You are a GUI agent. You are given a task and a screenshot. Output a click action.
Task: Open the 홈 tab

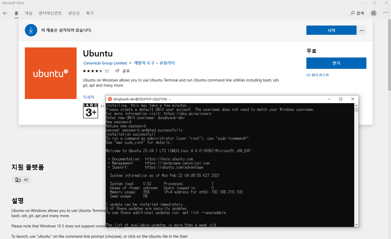click(x=16, y=13)
